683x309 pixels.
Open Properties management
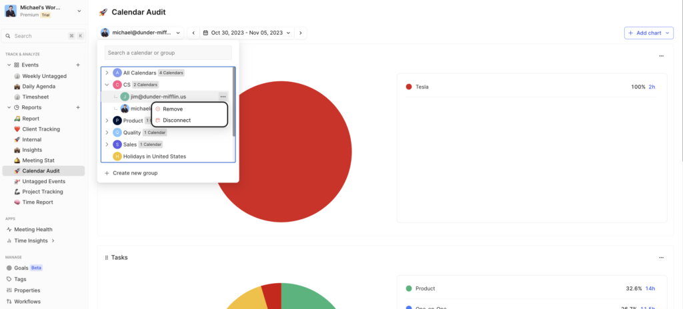[27, 290]
